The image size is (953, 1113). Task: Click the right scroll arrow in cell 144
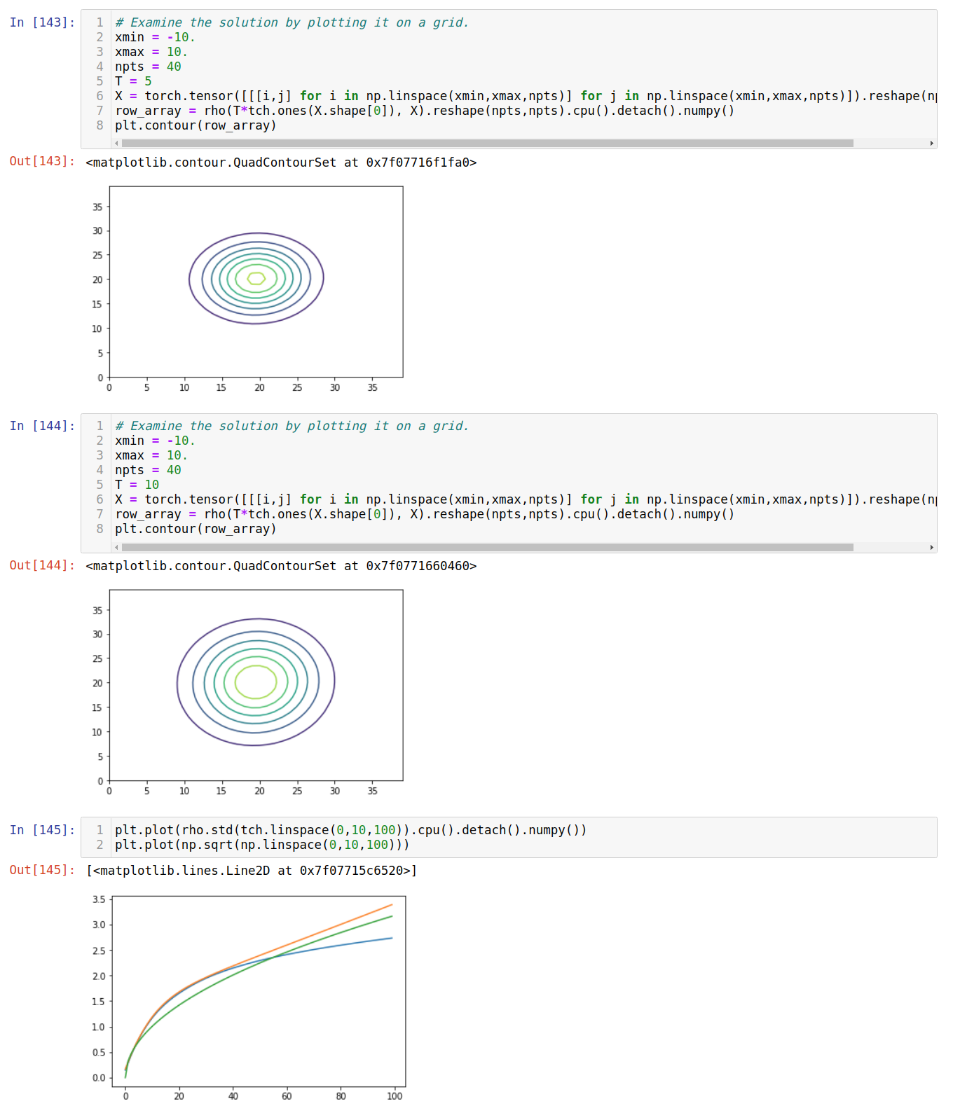pos(932,547)
